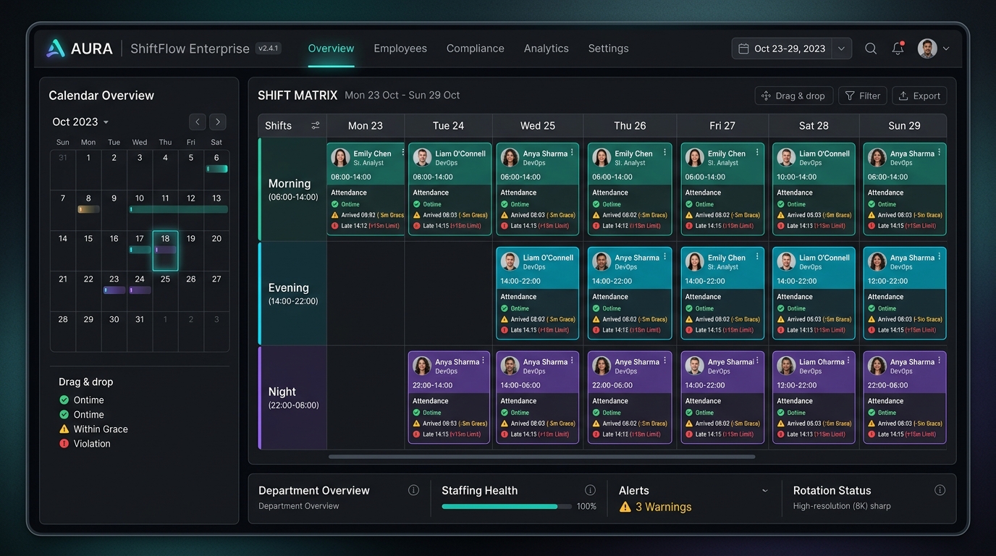Open the Compliance tab

[476, 49]
